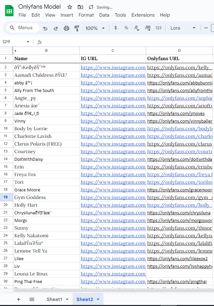Click the Move to folder icon
Image resolution: width=214 pixels, height=306 pixels.
(80, 7)
